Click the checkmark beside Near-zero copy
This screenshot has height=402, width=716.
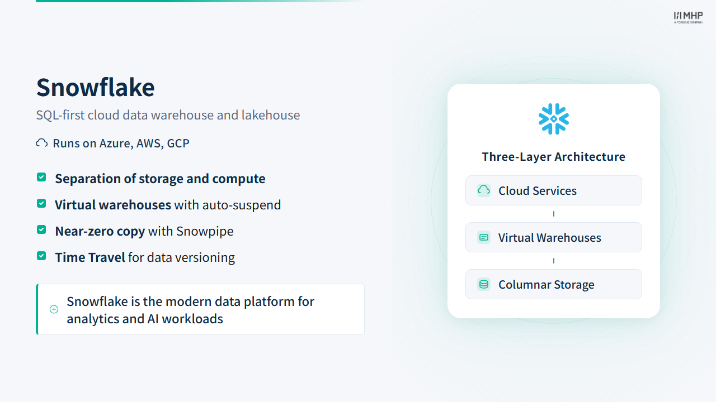click(x=41, y=229)
